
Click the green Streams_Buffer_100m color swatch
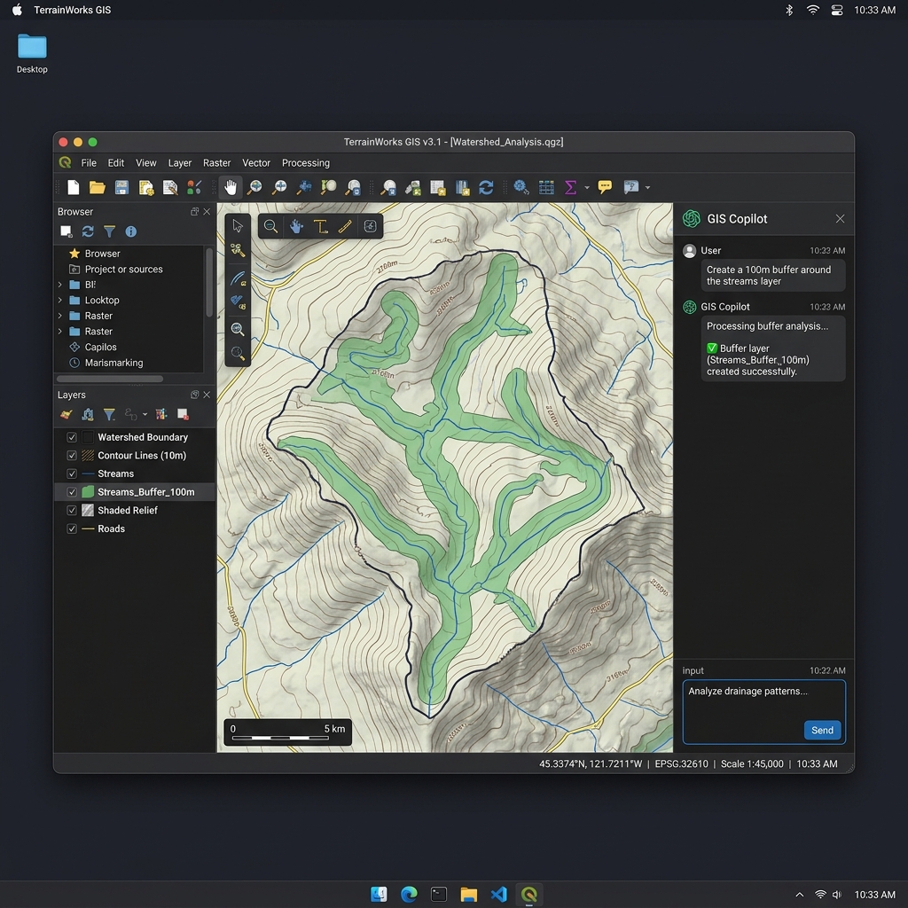88,492
